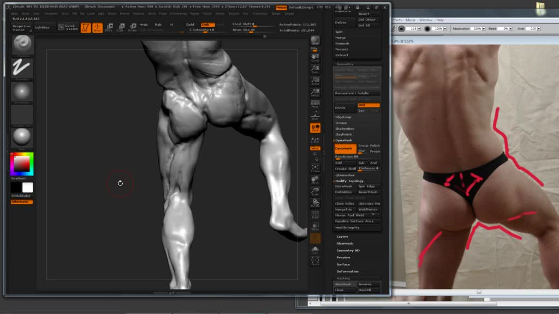Click the Divide button
This screenshot has width=559, height=314.
pos(345,108)
